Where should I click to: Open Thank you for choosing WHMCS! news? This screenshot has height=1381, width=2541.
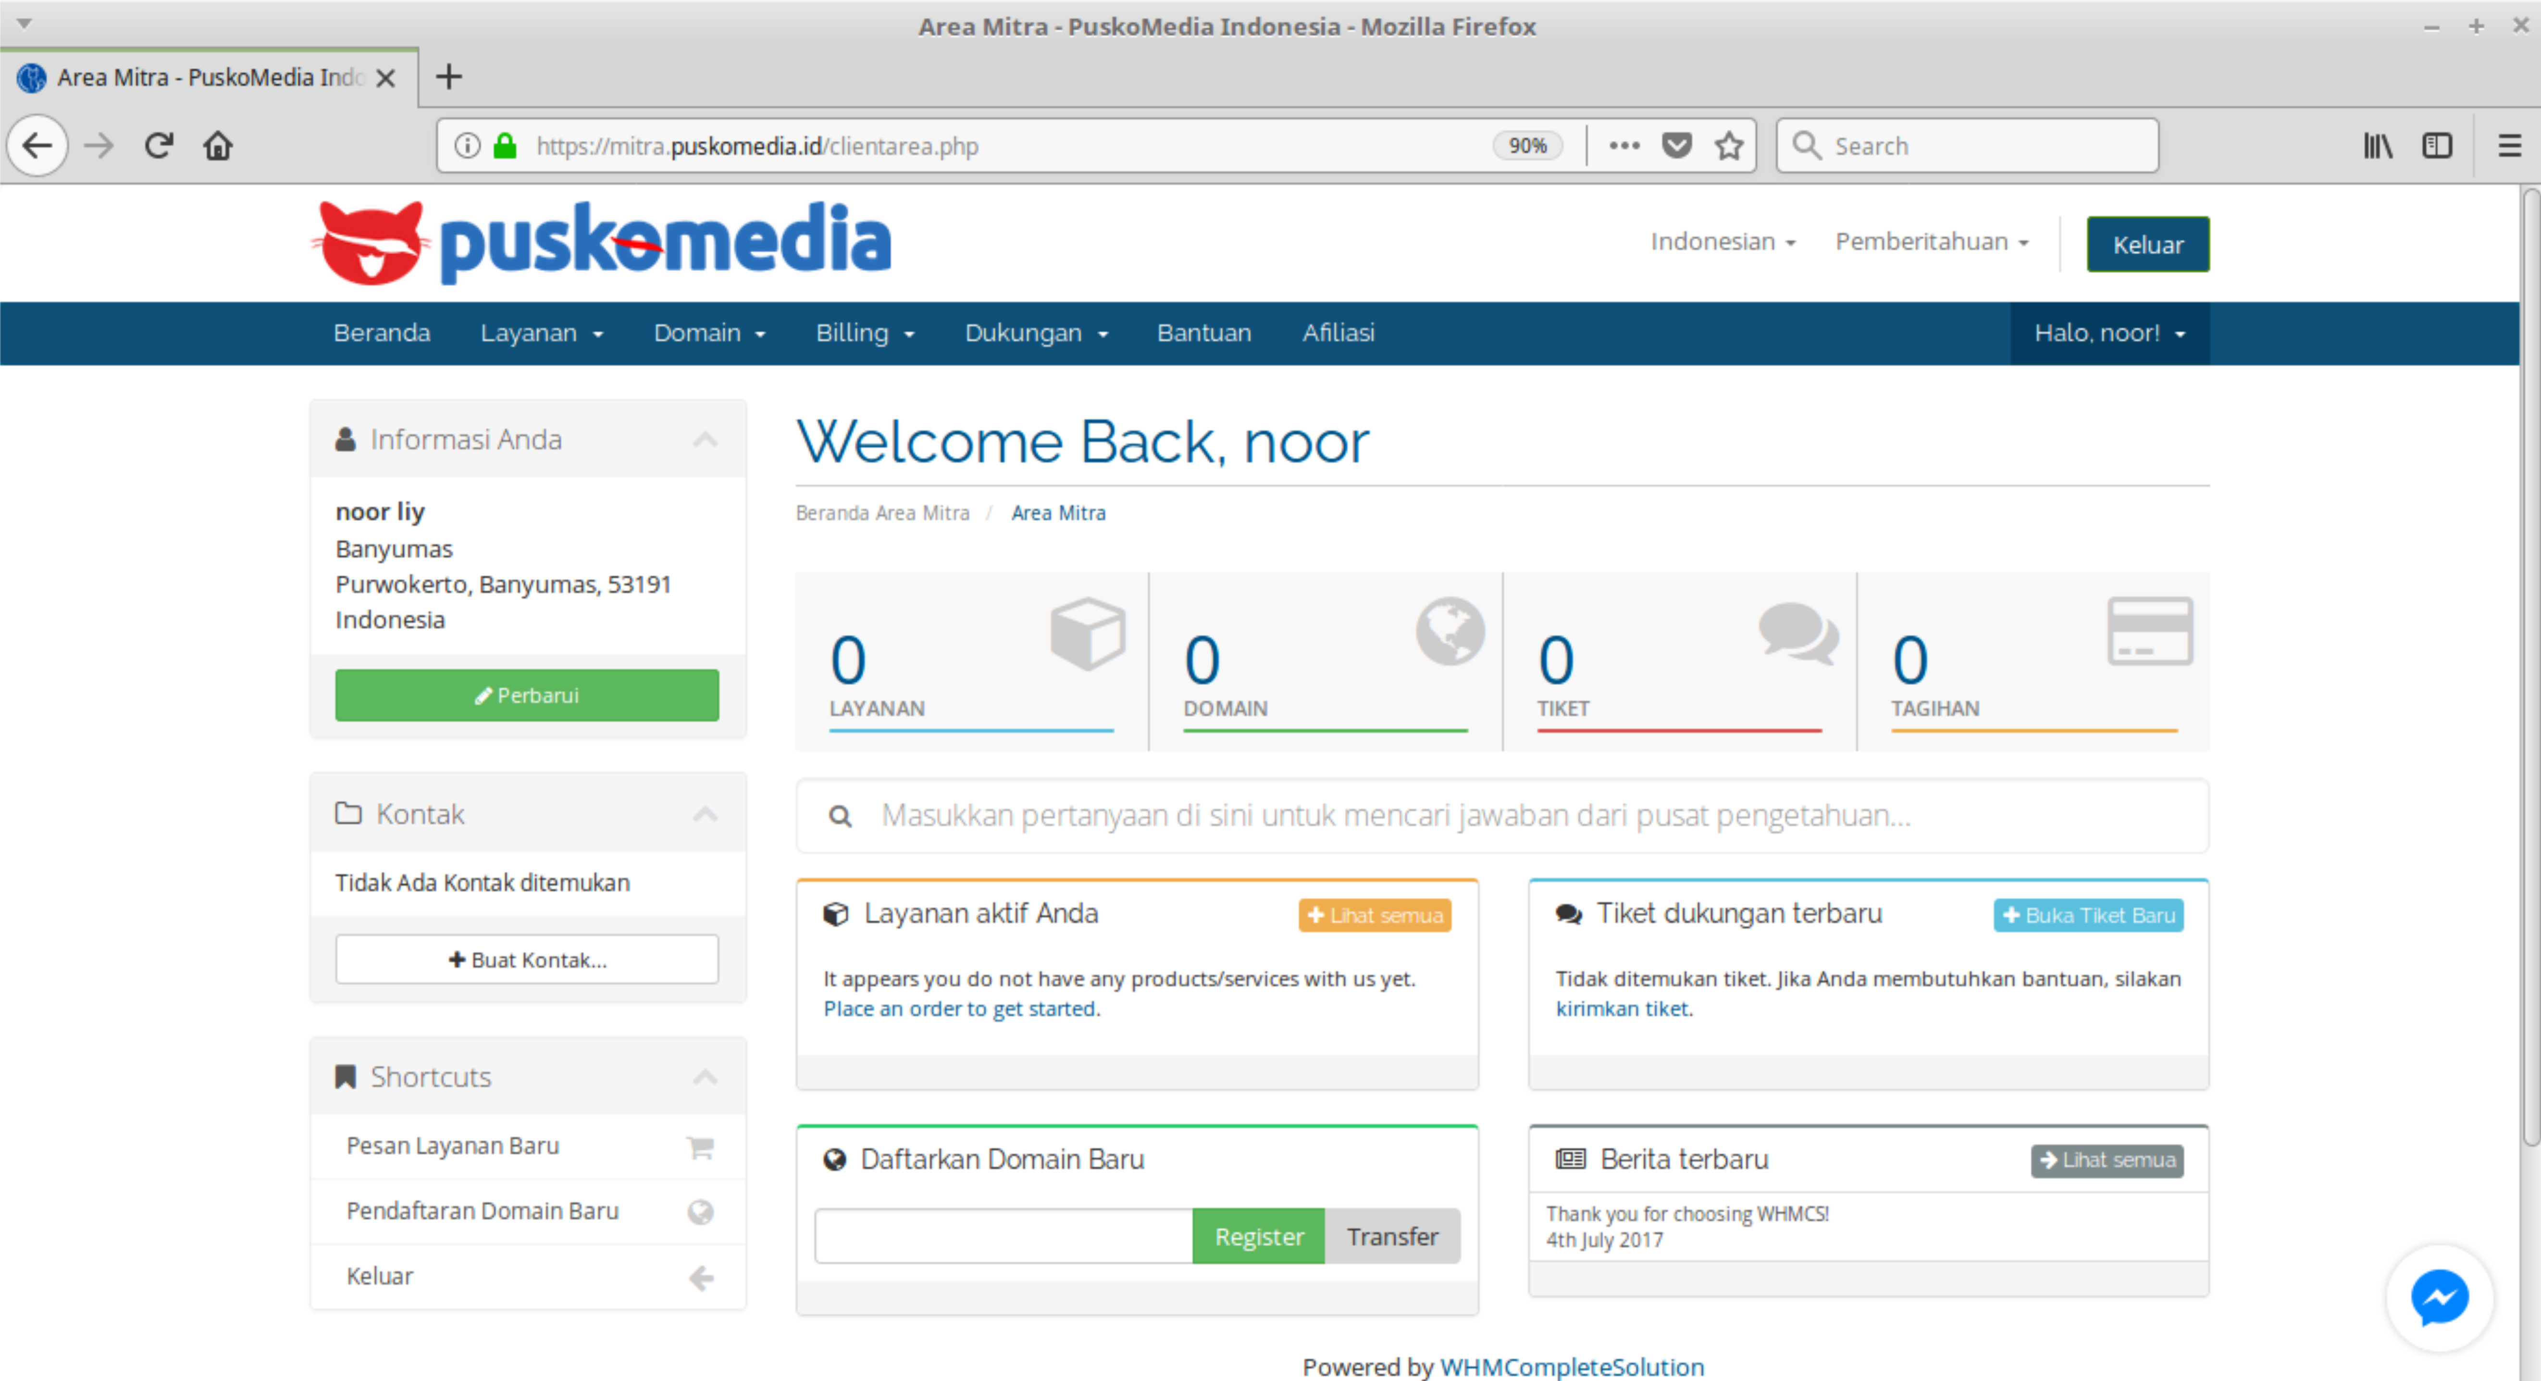point(1687,1214)
